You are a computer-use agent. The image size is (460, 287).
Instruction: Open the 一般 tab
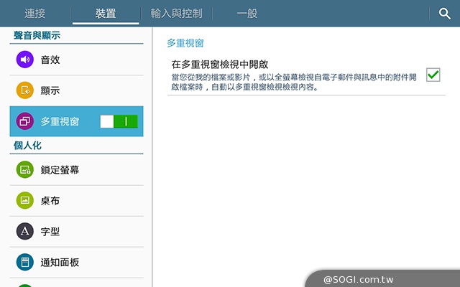tap(247, 14)
